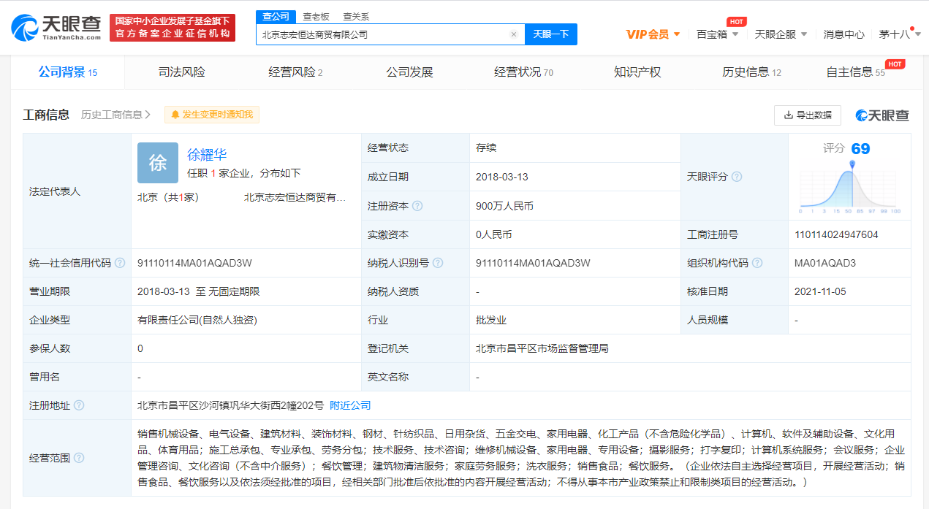The image size is (929, 509).
Task: Click 附近公司 nearby companies link
Action: coord(350,405)
